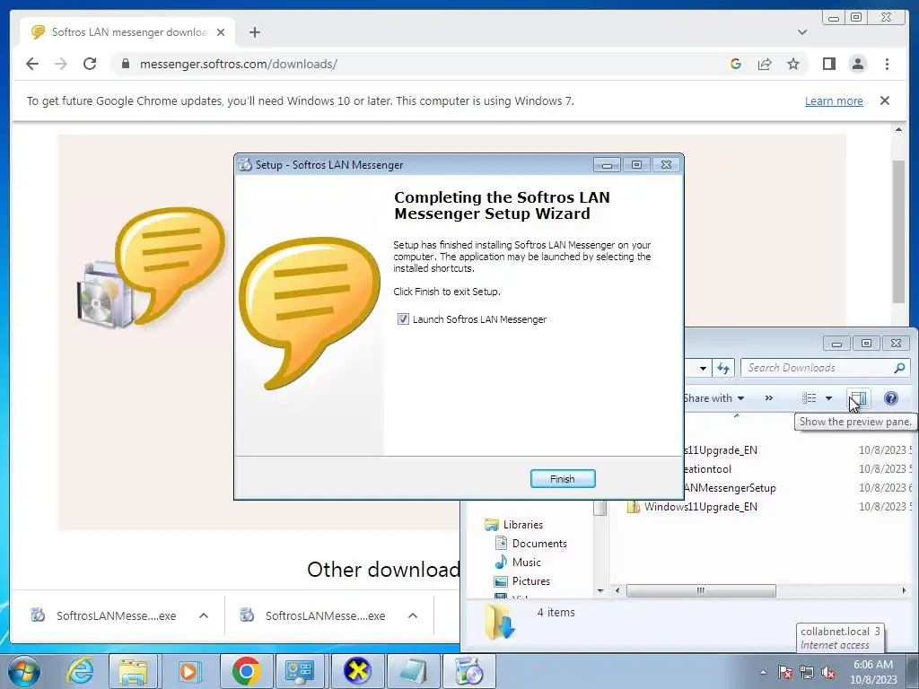This screenshot has width=919, height=689.
Task: Open Windows Media Player from taskbar
Action: click(x=188, y=671)
